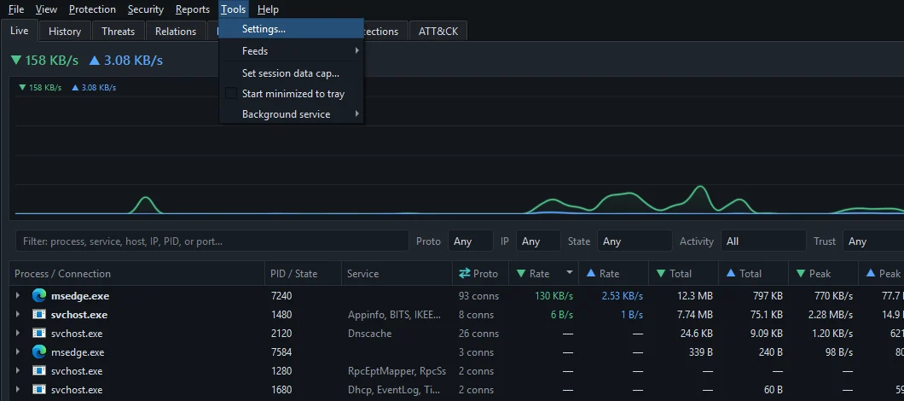Open the Trust filter dropdown

(873, 241)
